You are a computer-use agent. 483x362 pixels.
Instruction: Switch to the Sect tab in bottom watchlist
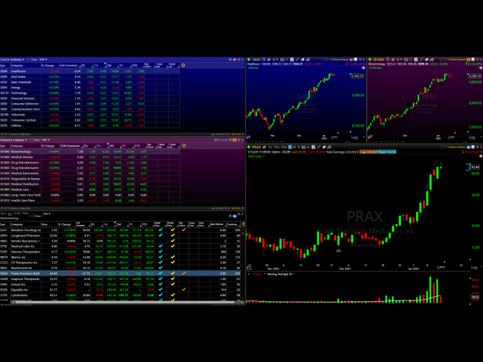point(3,214)
